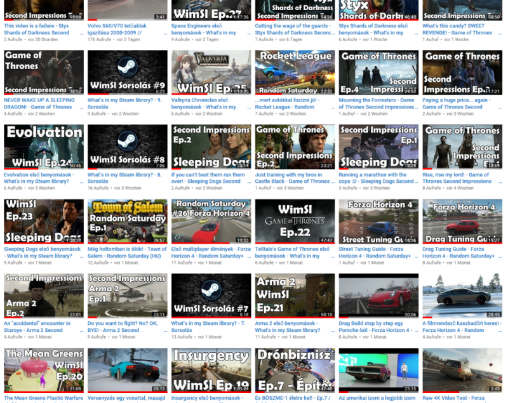Viewport: 508px width, 403px height.
Task: Open the Random Saturday #26 Forza Horizon 4 thumbnail
Action: 211,221
